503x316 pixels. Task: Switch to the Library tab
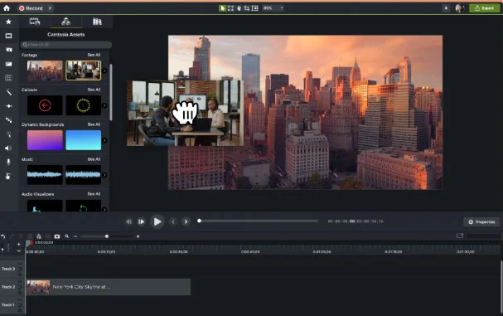pos(97,22)
